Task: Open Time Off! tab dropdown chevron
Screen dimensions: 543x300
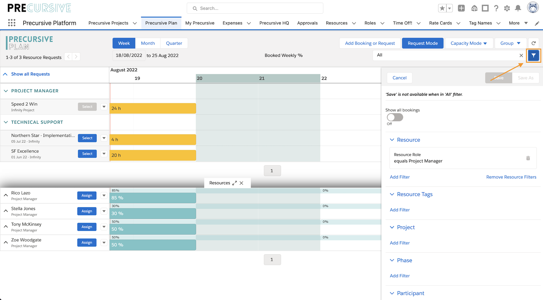Action: click(418, 23)
